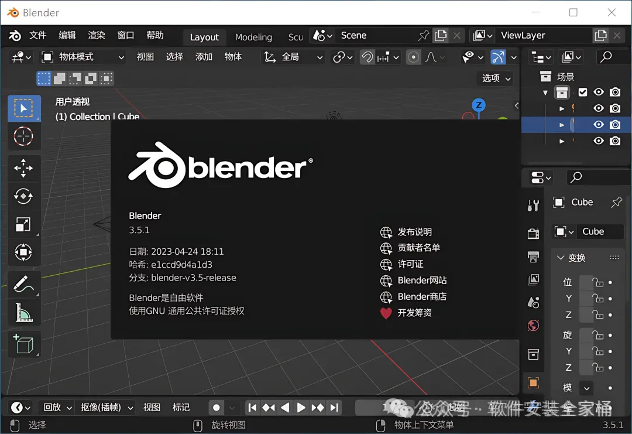Choose the 'invert selection' mode icon

coord(91,78)
